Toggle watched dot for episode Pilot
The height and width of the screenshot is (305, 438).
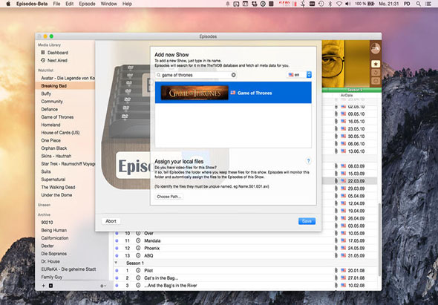point(117,270)
